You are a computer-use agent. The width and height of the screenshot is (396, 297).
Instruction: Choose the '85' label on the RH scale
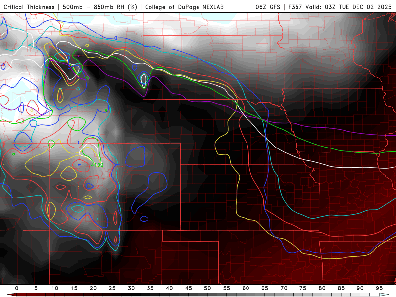coord(341,288)
